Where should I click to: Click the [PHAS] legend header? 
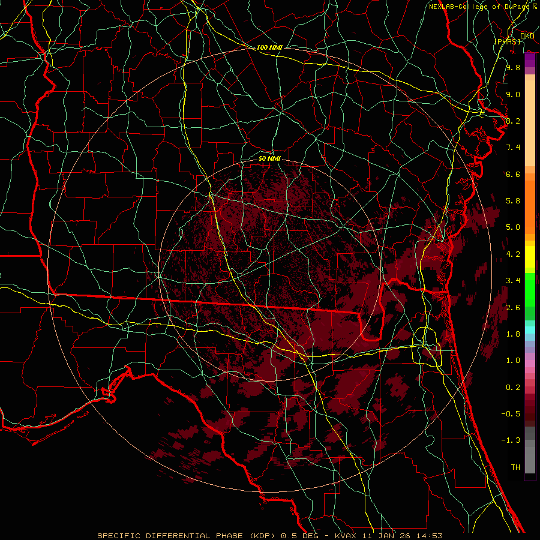point(507,41)
